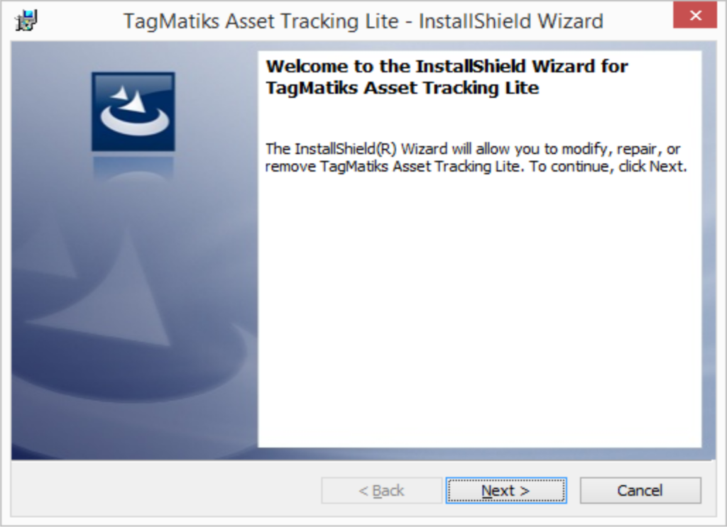Screen dimensions: 727x527
Task: Click the blue InstallShield logo square
Action: pos(133,111)
